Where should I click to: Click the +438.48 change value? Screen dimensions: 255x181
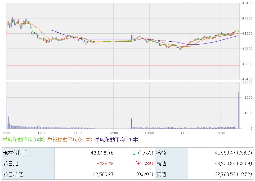tap(105, 164)
